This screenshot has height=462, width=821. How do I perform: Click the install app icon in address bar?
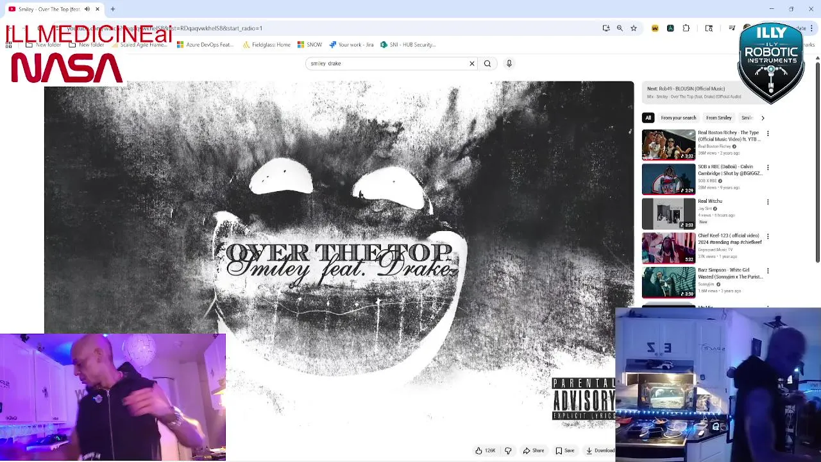[606, 28]
